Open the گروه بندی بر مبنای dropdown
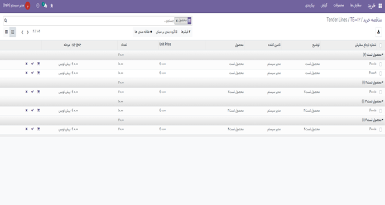Viewport: 385px width, 205px height. (x=166, y=32)
